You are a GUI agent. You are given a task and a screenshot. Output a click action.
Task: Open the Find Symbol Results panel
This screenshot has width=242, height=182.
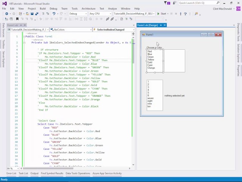(52, 173)
